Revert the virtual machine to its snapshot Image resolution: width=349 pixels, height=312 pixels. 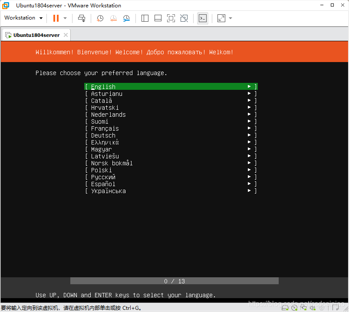tap(113, 18)
